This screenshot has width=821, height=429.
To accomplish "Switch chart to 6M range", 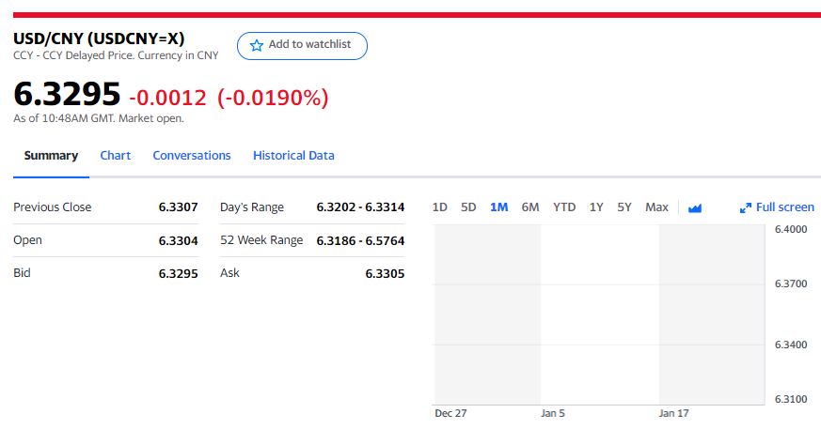I will (530, 207).
